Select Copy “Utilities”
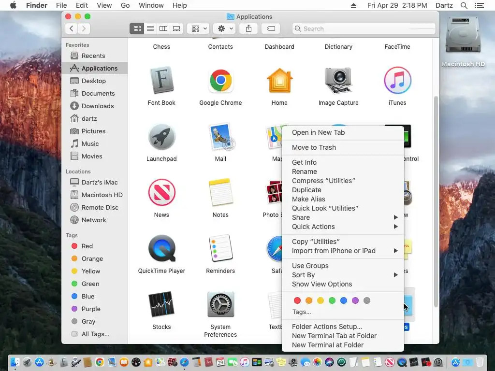The width and height of the screenshot is (495, 371). (x=343, y=242)
